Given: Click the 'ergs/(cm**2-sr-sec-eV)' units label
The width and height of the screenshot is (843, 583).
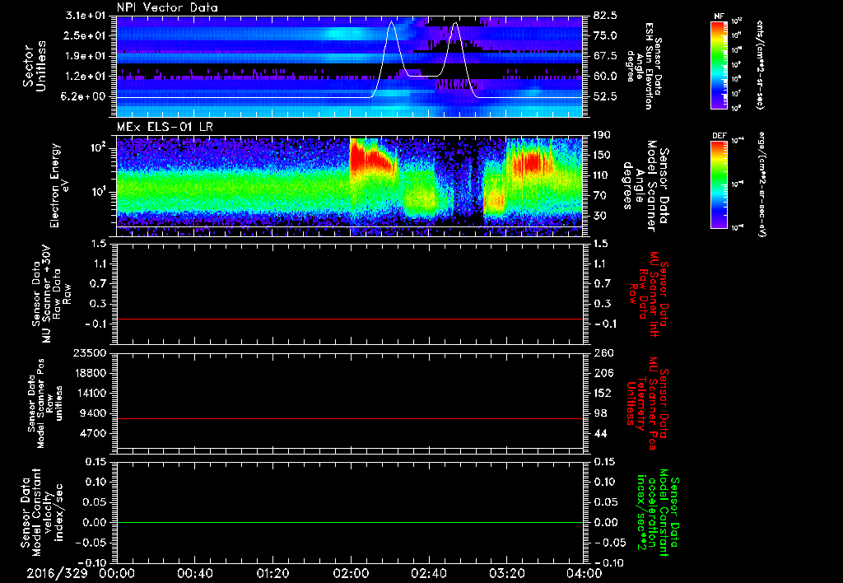Looking at the screenshot, I should 761,184.
